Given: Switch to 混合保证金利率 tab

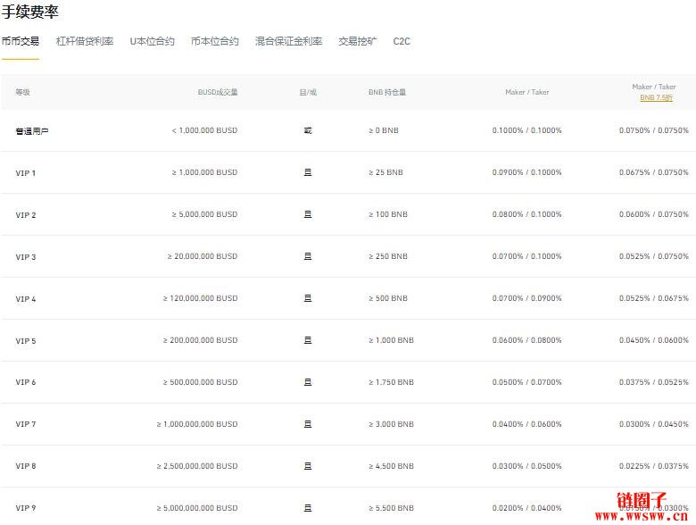Looking at the screenshot, I should click(x=288, y=41).
